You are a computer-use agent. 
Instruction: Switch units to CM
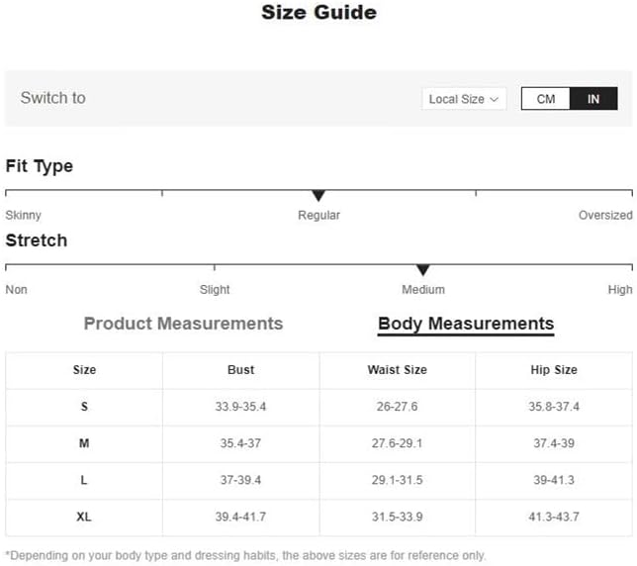[x=546, y=99]
